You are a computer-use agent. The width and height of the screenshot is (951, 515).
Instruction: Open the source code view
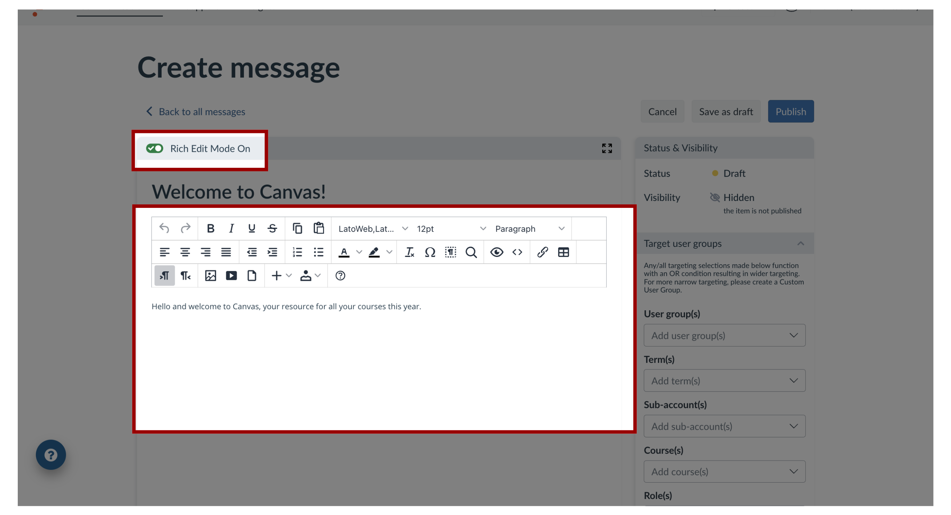click(x=517, y=252)
